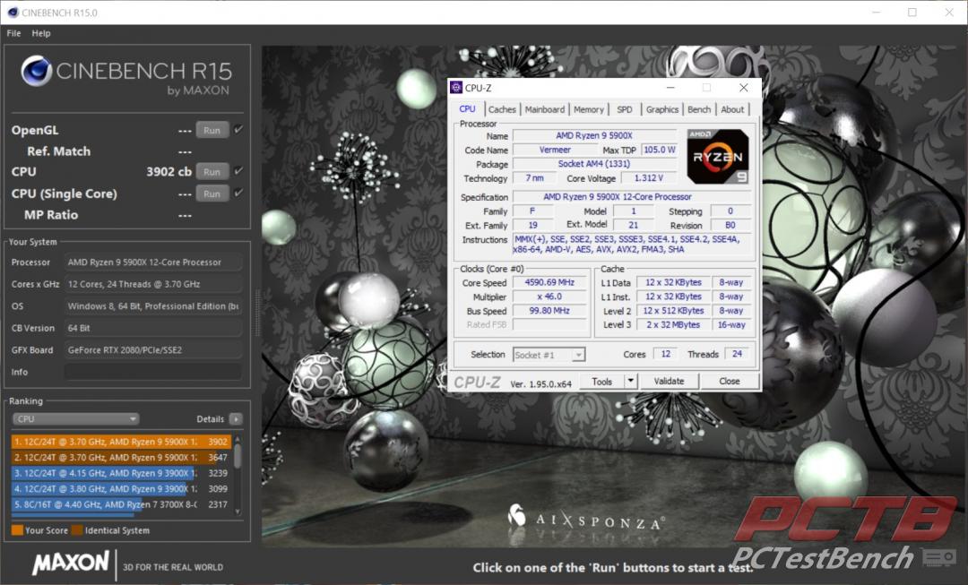Screen dimensions: 968x585
Task: Click the Core Voltage value 1.312 V
Action: coord(648,177)
